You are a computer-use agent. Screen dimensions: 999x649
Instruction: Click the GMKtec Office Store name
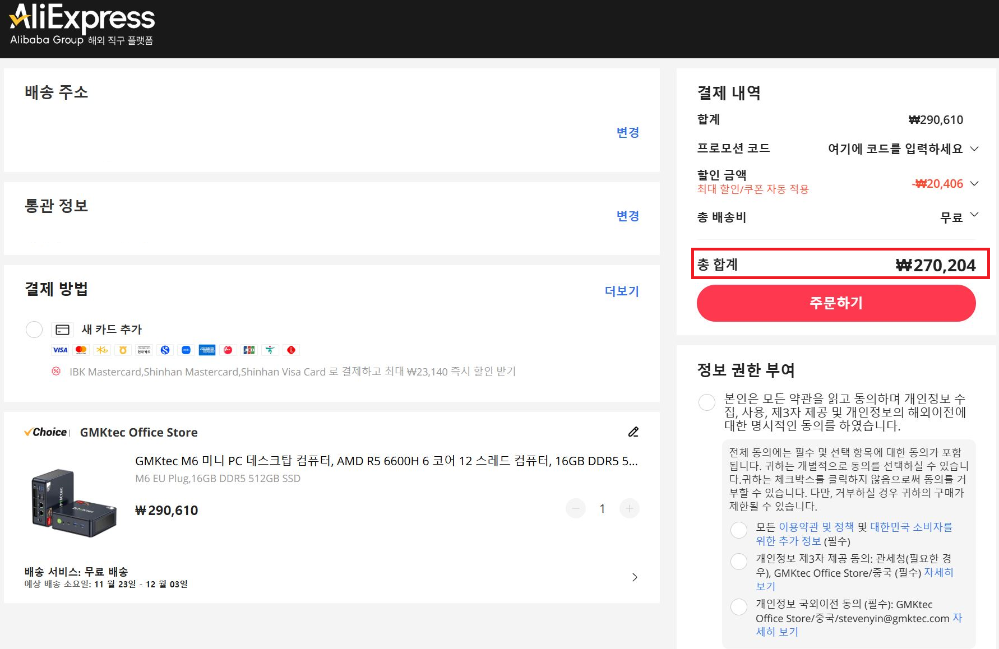[x=138, y=432]
